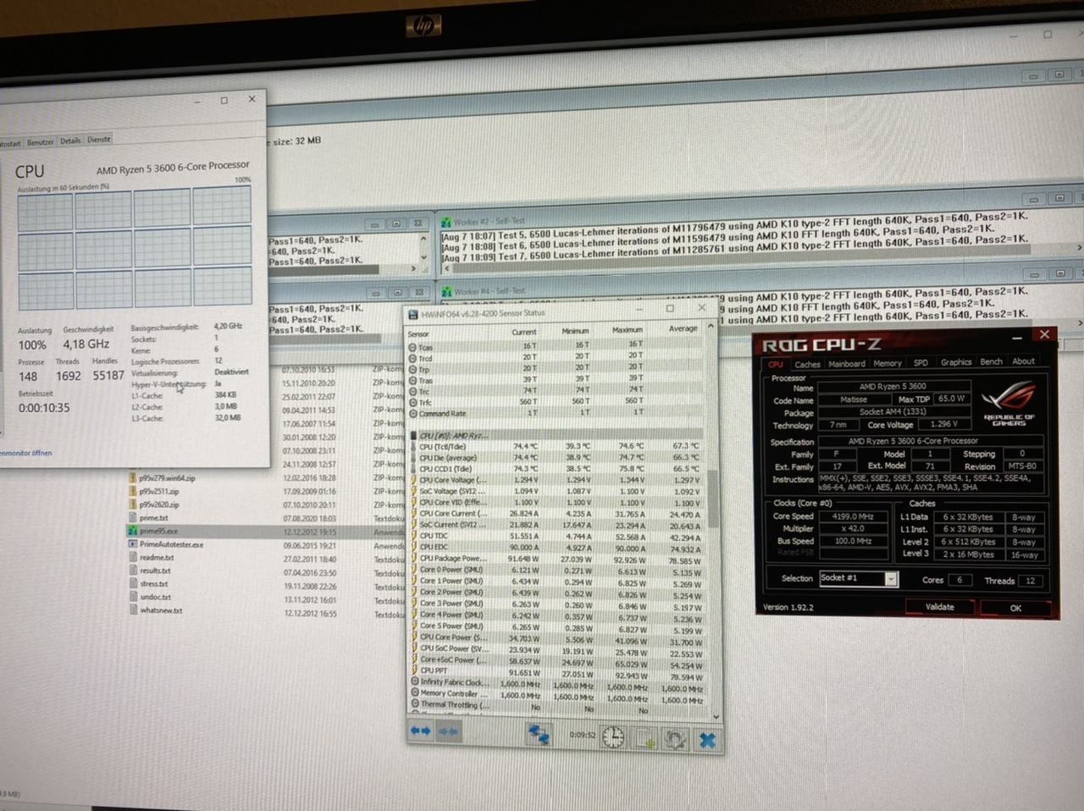Click Maximum column header in HWiNFO
Image resolution: width=1084 pixels, height=811 pixels.
coord(628,329)
